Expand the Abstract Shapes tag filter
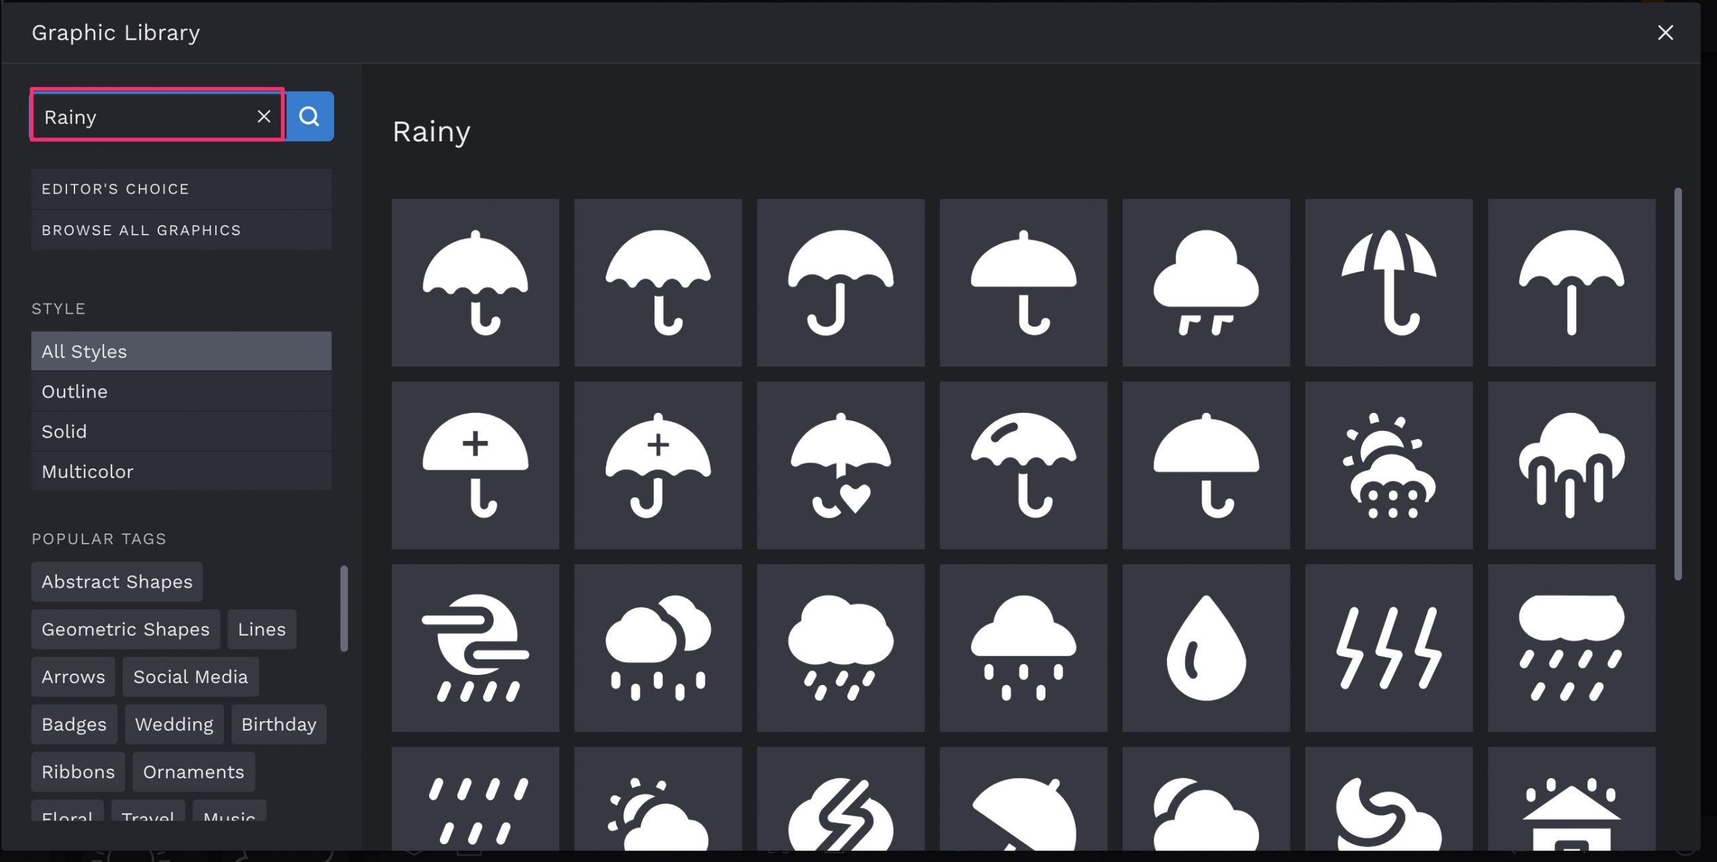Screen dimensions: 1717x862 [117, 580]
